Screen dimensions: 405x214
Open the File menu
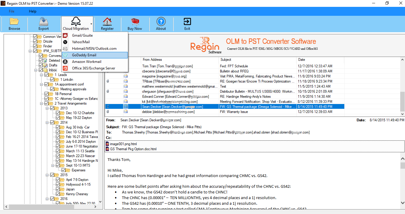click(x=11, y=11)
